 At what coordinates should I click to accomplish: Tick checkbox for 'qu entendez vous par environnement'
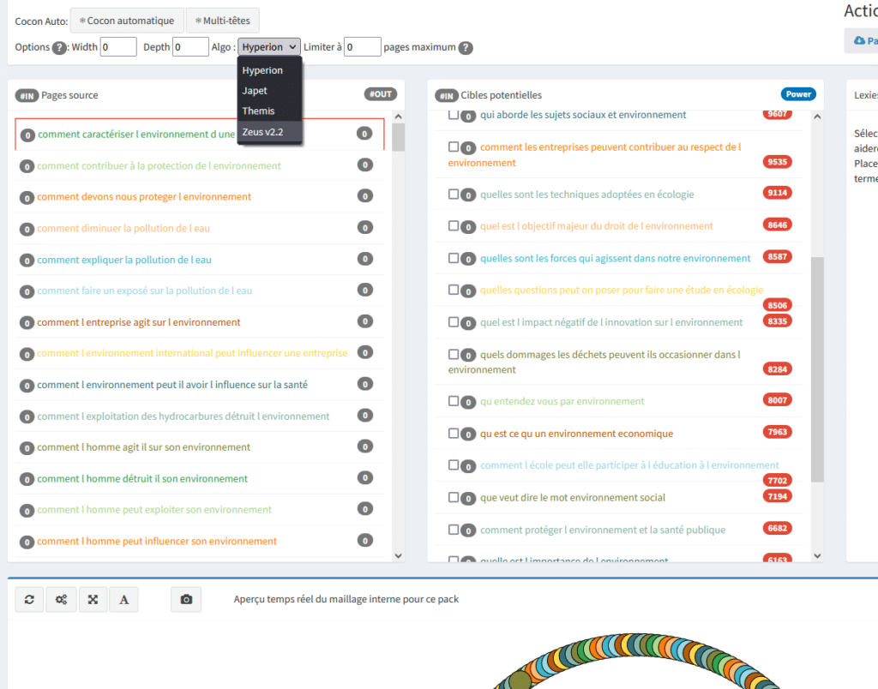pos(454,400)
